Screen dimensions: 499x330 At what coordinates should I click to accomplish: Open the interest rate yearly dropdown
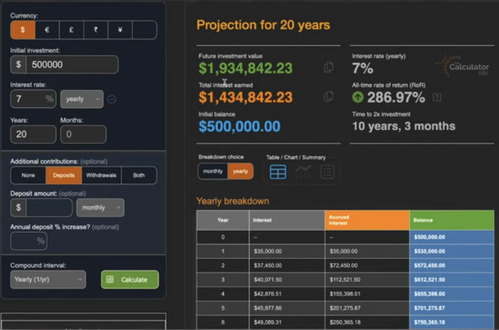[x=82, y=99]
